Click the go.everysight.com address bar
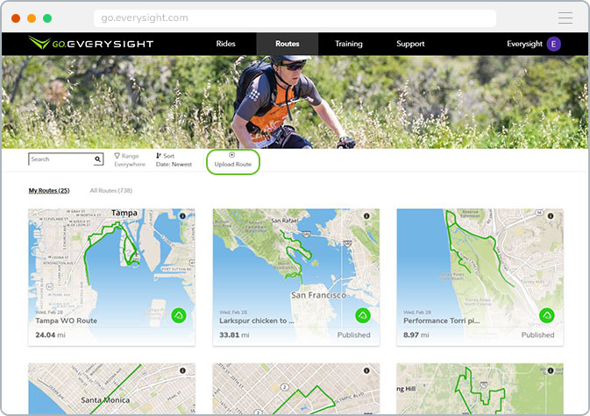This screenshot has height=416, width=590. pyautogui.click(x=295, y=18)
